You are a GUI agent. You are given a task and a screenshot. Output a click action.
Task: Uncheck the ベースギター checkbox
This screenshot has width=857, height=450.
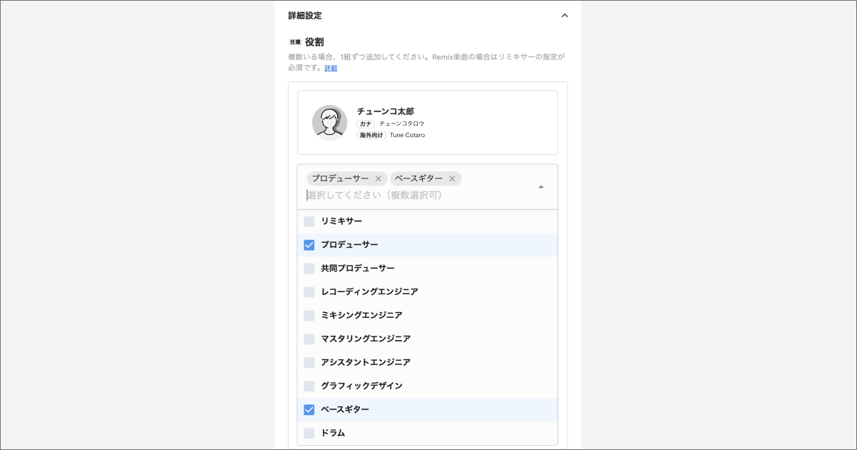click(x=309, y=409)
